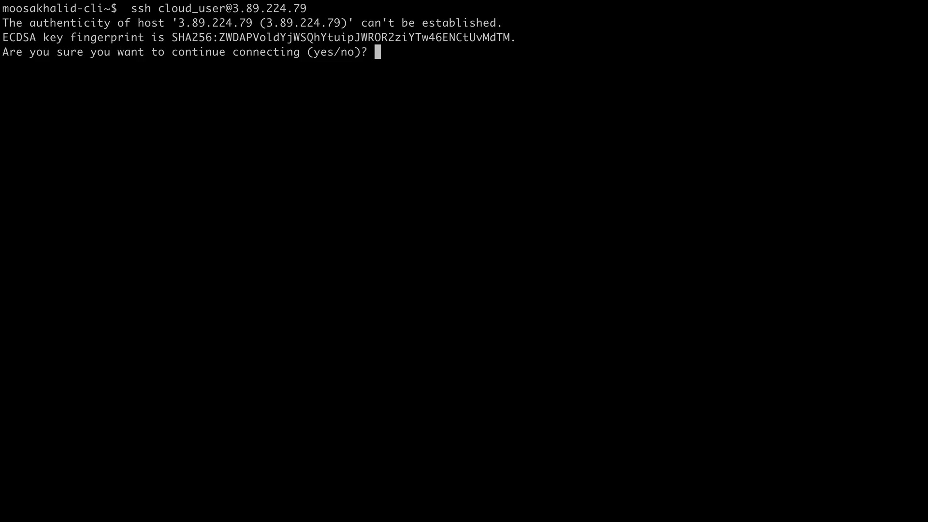The height and width of the screenshot is (522, 928).
Task: Click the SHA256 label before the colon
Action: (191, 38)
